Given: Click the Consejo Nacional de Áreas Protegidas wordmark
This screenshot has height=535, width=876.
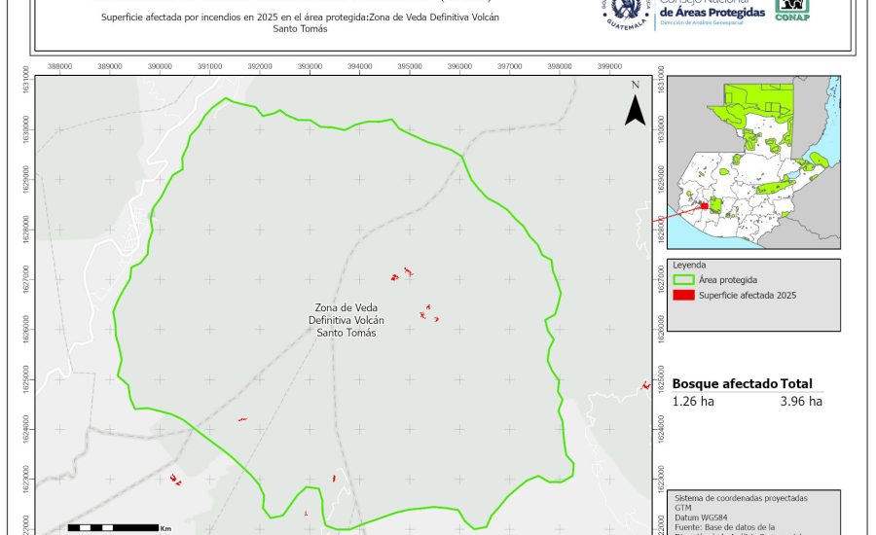Looking at the screenshot, I should pyautogui.click(x=712, y=11).
